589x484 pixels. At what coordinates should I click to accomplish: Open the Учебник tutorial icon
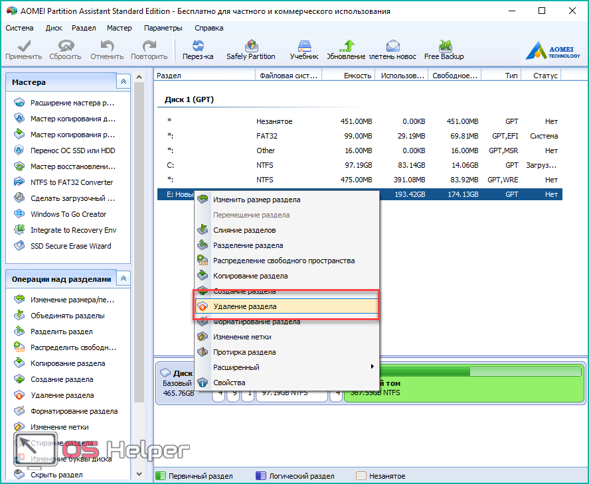pyautogui.click(x=304, y=46)
